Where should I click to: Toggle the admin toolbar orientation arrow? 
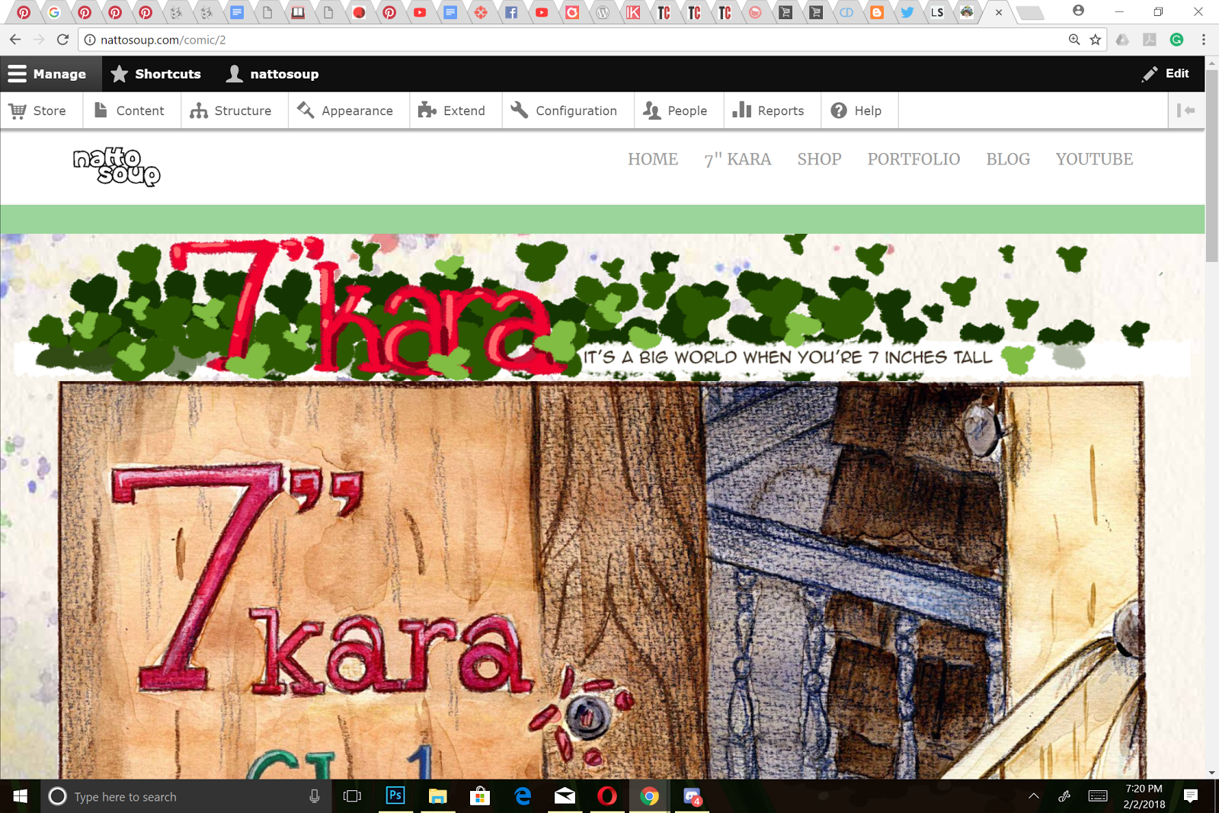click(x=1185, y=110)
